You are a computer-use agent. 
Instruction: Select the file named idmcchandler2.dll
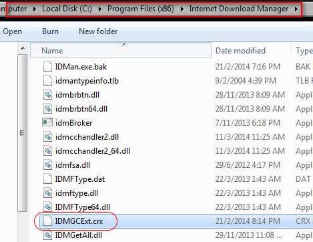tap(87, 137)
